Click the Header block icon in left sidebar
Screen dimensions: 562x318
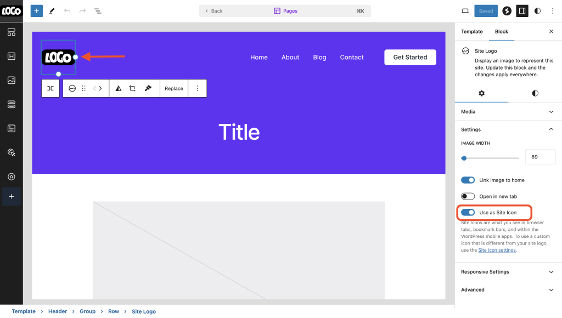(x=11, y=55)
